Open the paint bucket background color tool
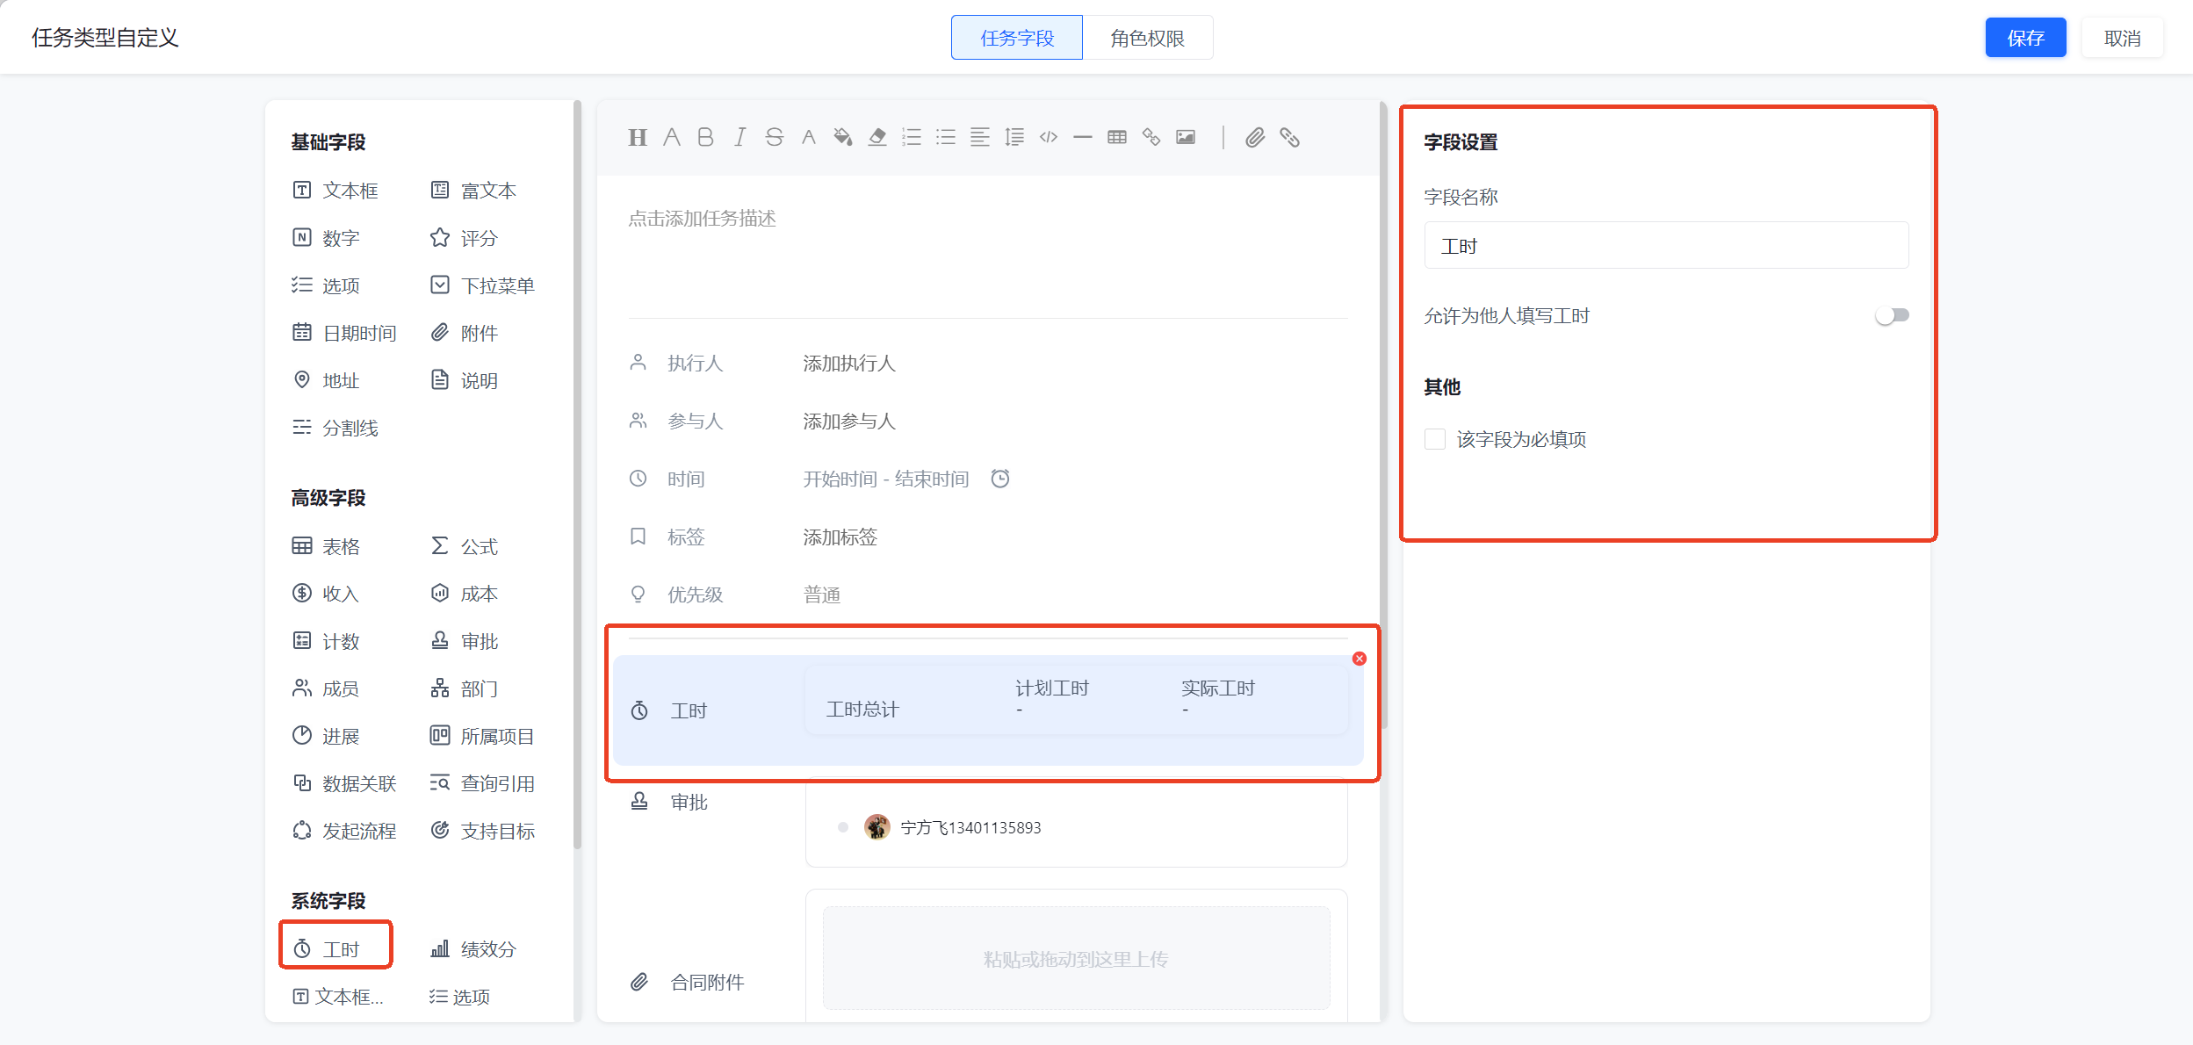The image size is (2193, 1045). (843, 137)
